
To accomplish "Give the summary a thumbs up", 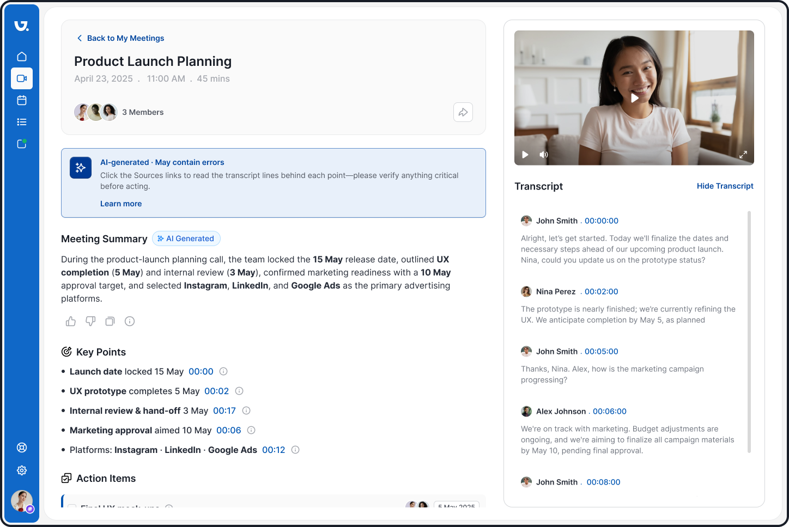I will 71,321.
